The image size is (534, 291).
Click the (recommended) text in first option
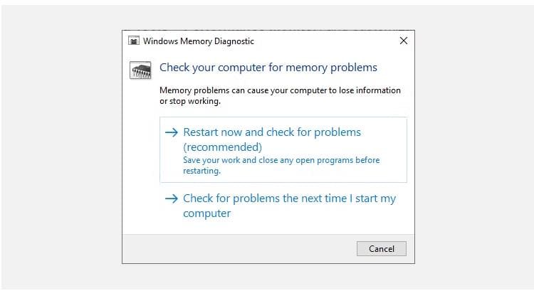pyautogui.click(x=223, y=147)
